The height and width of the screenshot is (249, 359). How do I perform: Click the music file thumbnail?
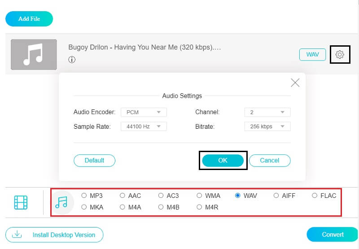tap(34, 54)
